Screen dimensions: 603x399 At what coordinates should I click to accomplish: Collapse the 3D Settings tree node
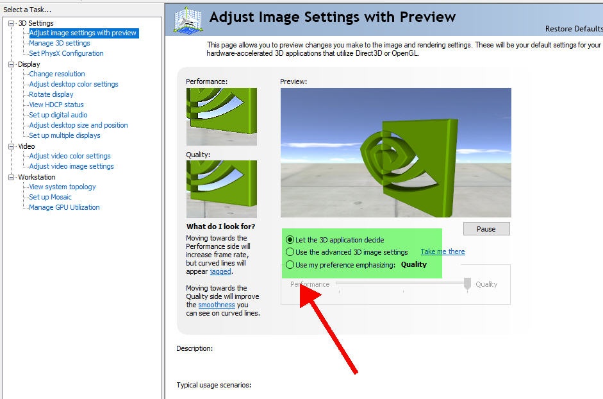[11, 24]
